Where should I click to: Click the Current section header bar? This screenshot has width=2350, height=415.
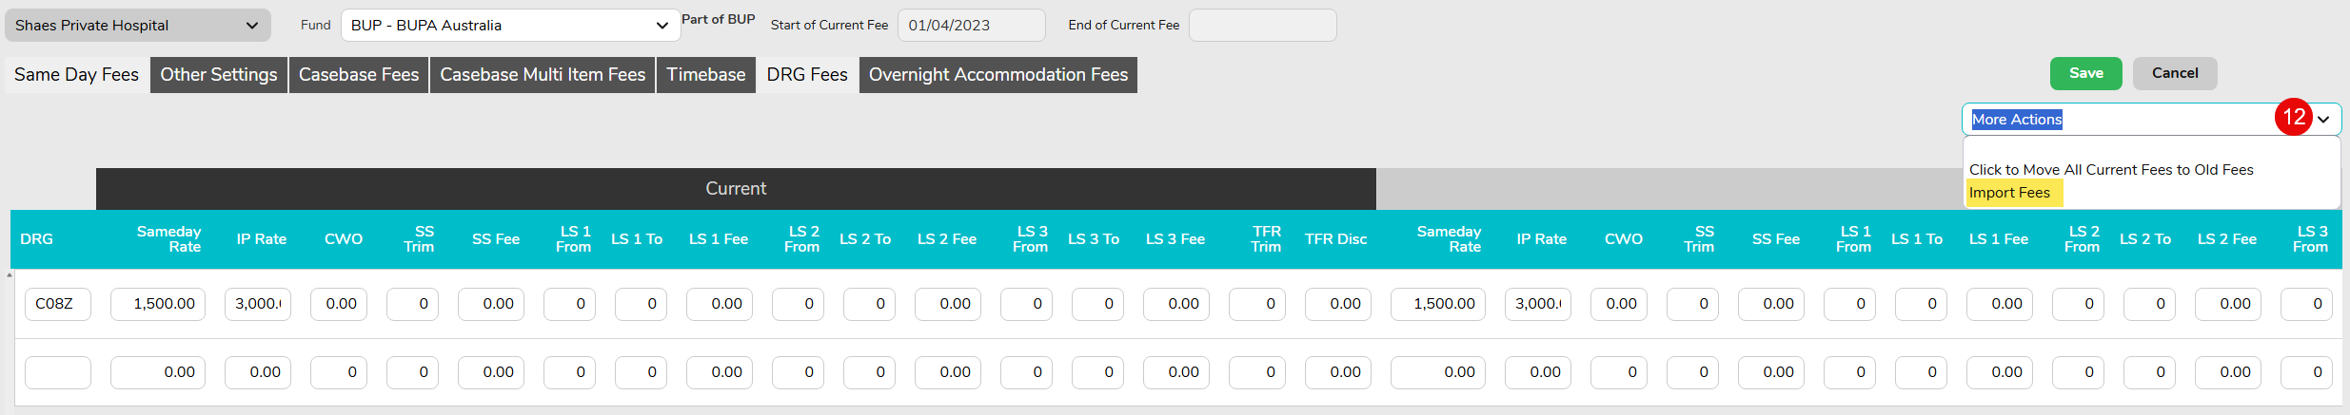[x=736, y=189]
